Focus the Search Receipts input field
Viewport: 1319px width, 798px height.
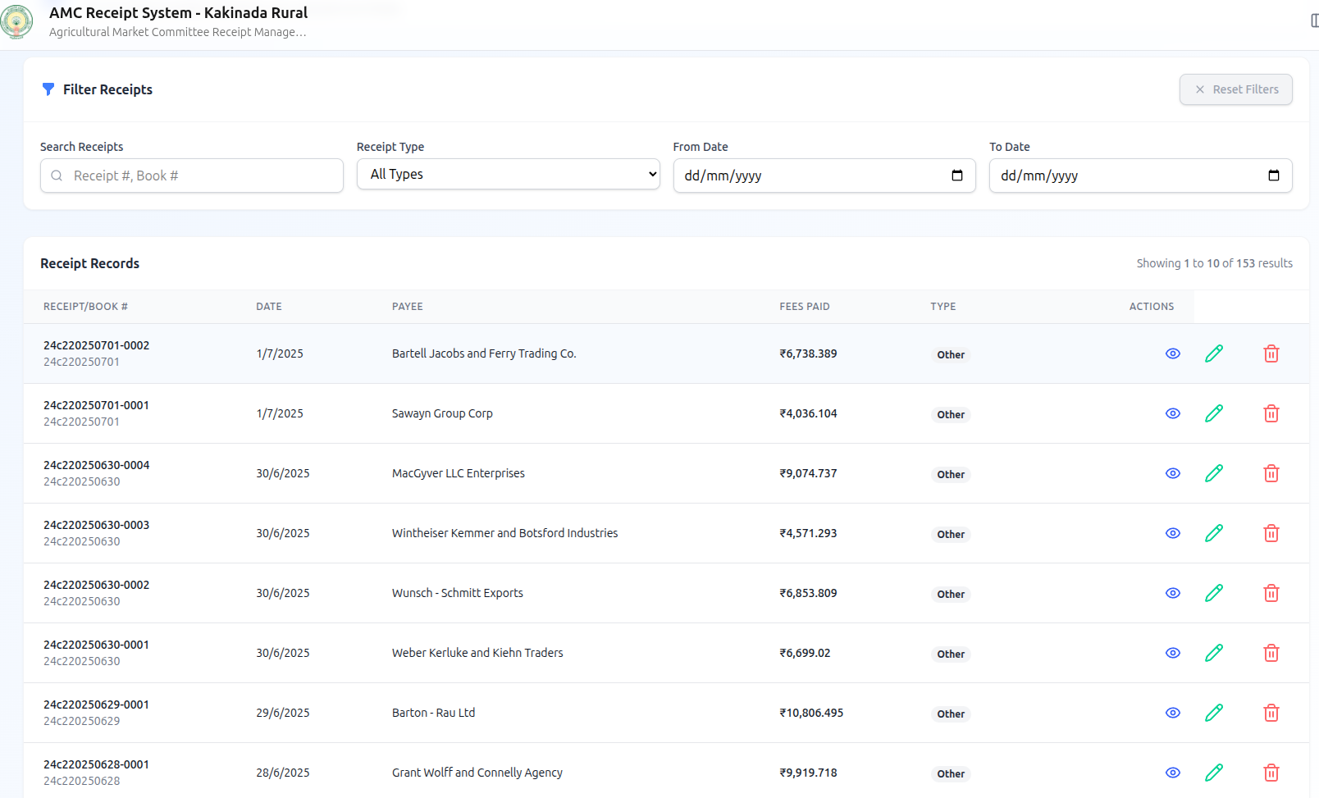point(192,176)
